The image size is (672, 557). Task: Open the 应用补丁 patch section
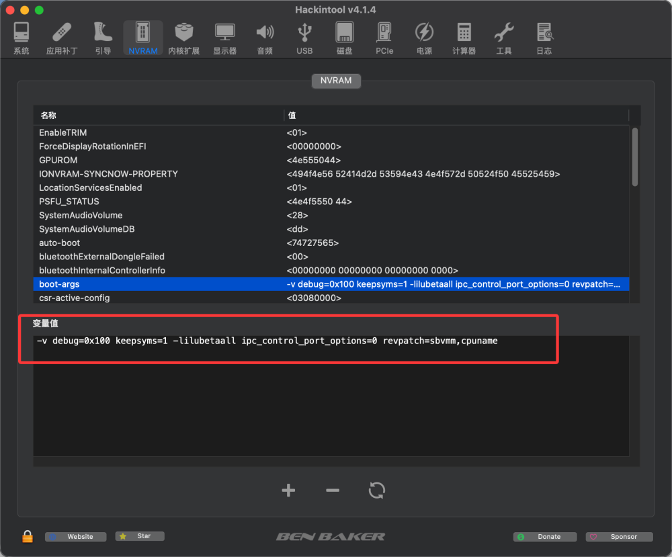point(62,38)
